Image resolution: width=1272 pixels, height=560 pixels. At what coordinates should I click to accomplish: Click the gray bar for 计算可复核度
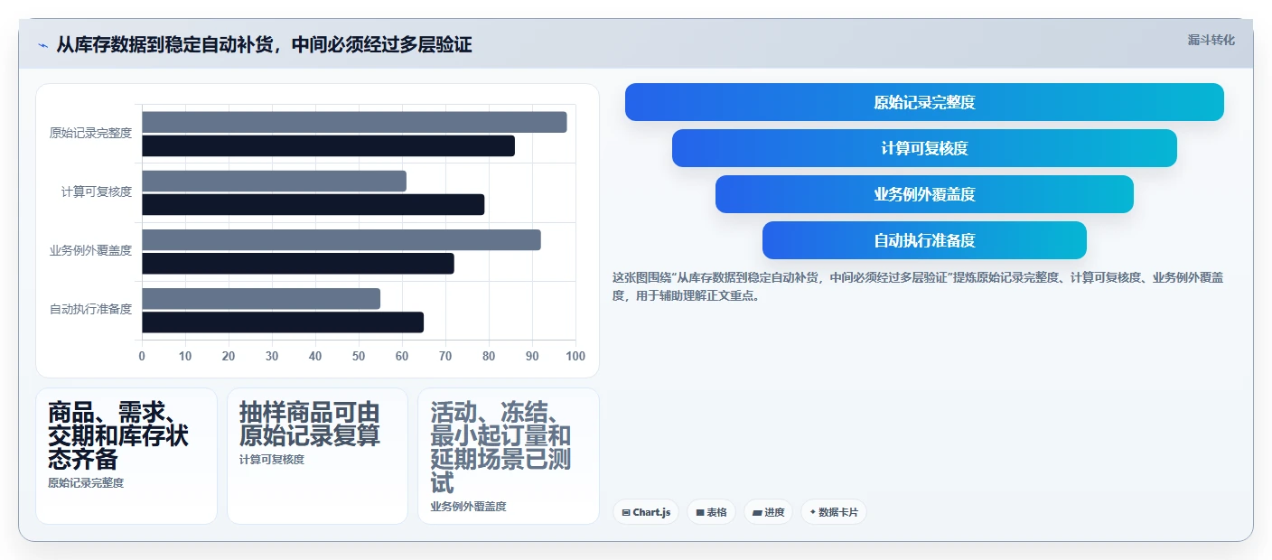pos(274,181)
